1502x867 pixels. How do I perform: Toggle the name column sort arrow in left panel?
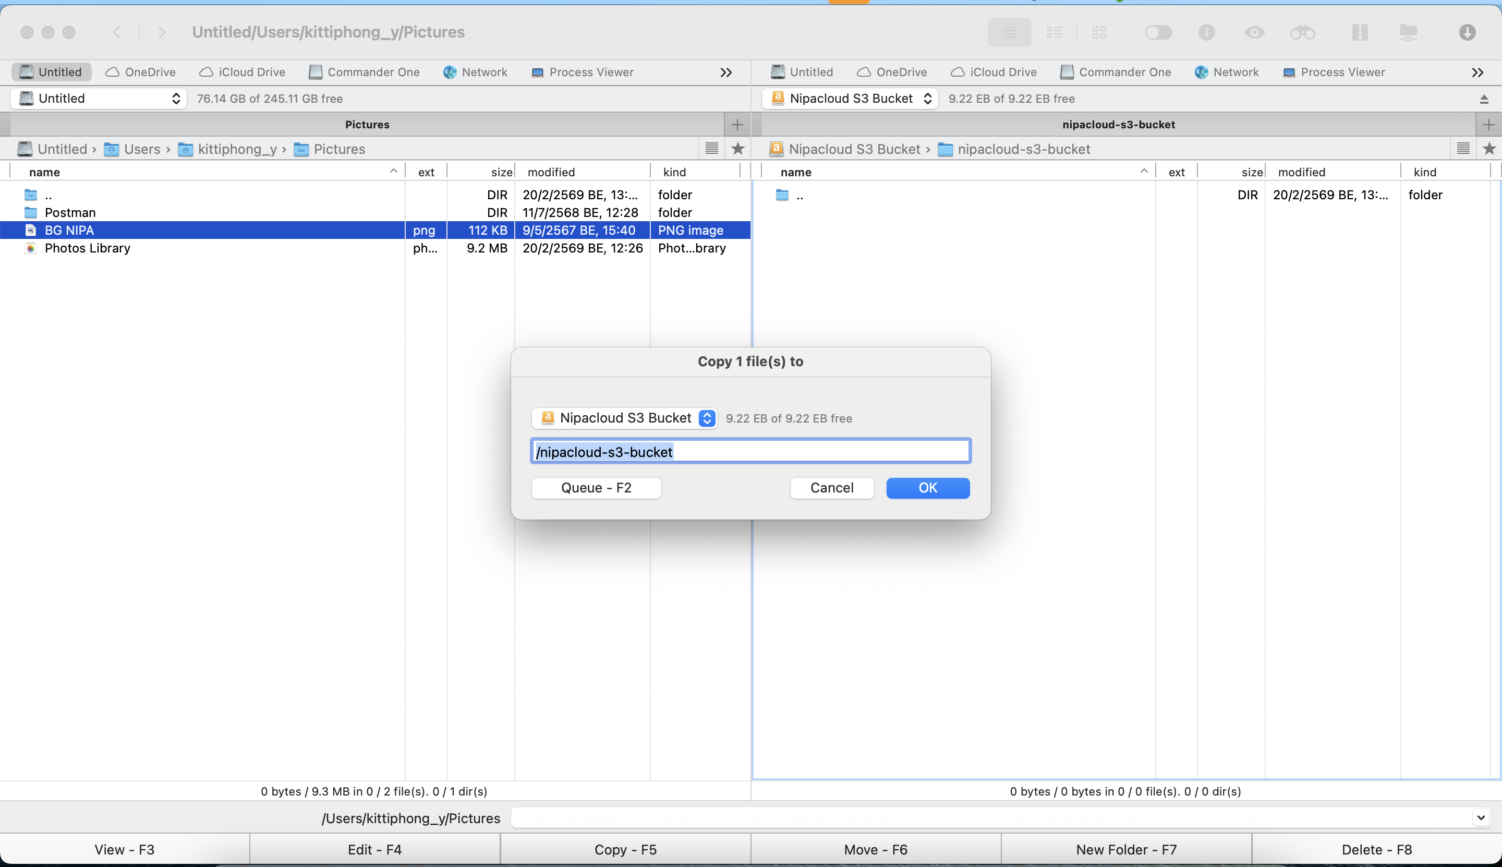(394, 172)
